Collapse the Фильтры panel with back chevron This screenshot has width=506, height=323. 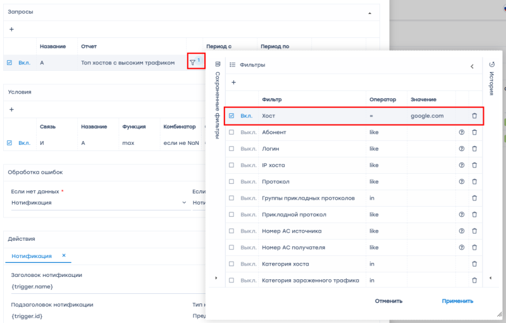coord(471,65)
